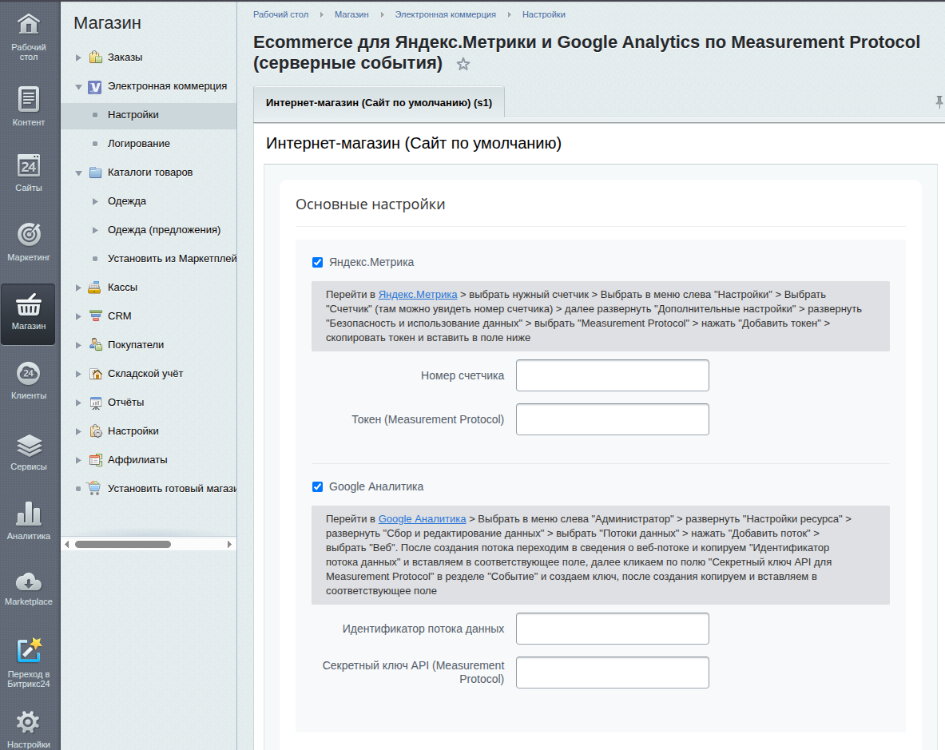945x750 pixels.
Task: Click the Отчёты chart board icon
Action: pyautogui.click(x=95, y=403)
